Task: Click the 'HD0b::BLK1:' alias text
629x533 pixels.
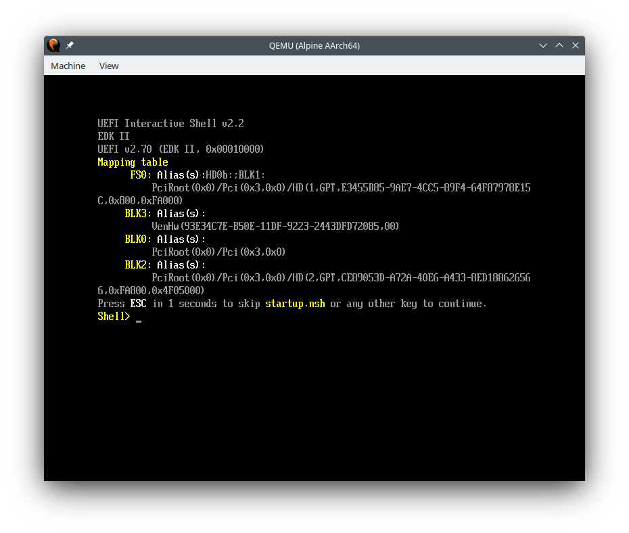Action: coord(235,175)
